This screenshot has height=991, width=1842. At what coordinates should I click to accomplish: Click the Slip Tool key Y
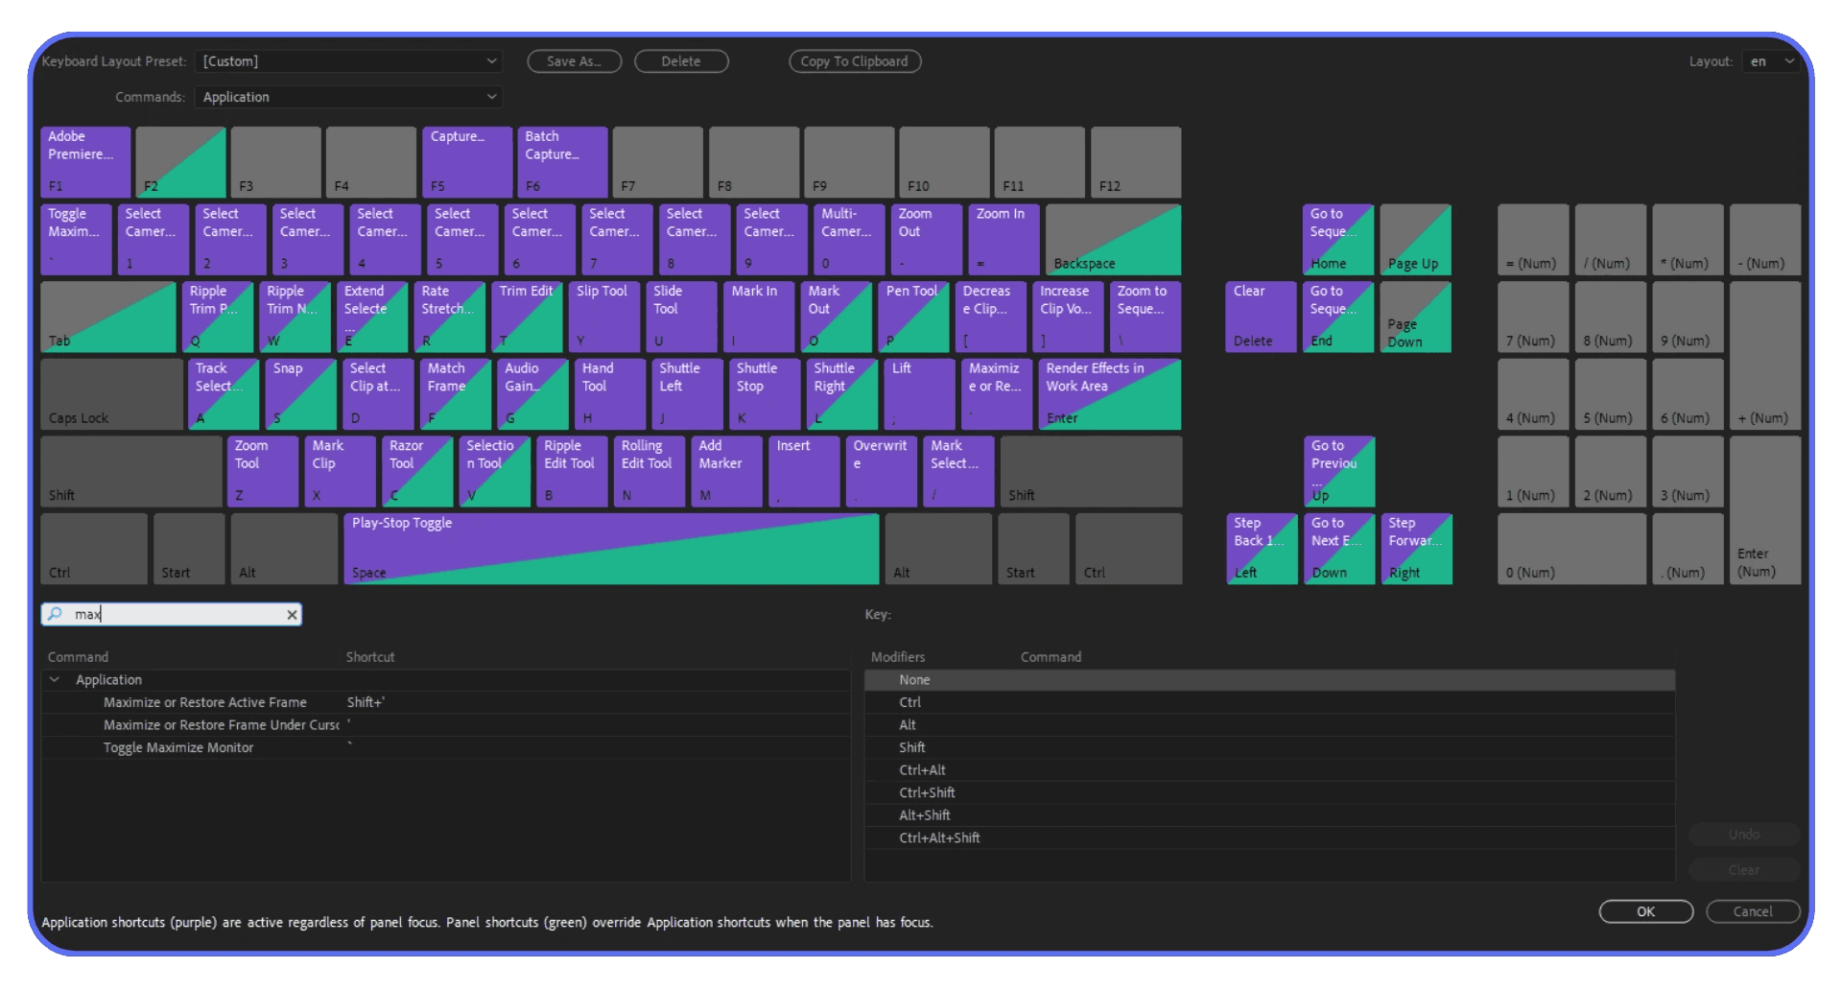click(x=602, y=317)
